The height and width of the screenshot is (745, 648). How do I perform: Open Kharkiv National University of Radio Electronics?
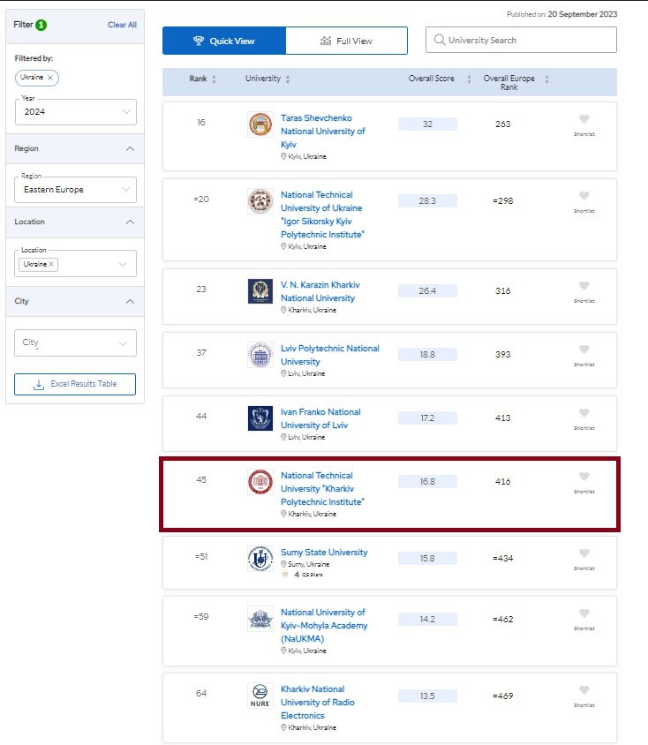(x=317, y=703)
